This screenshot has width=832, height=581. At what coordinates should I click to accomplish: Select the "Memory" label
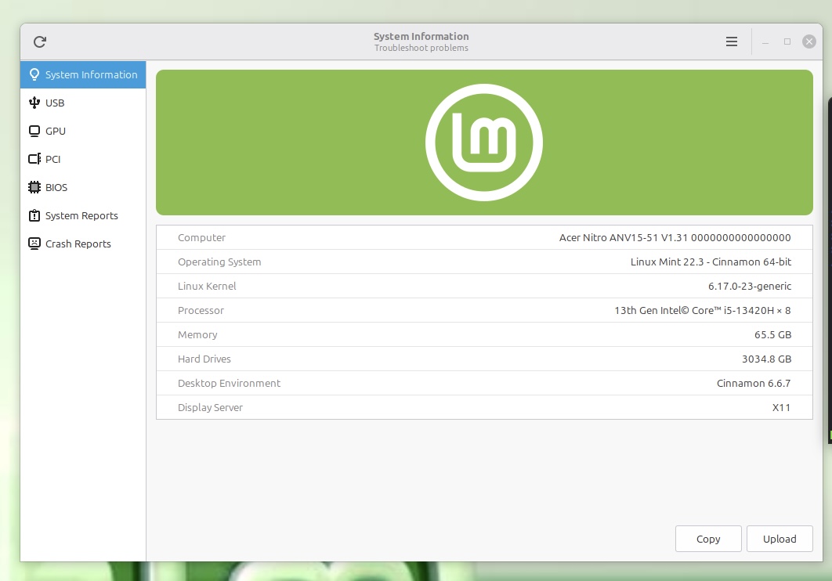[x=197, y=335]
